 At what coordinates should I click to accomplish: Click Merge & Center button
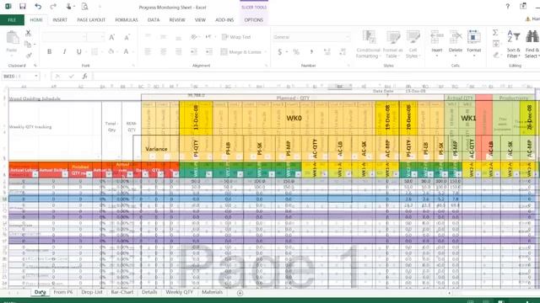(241, 52)
